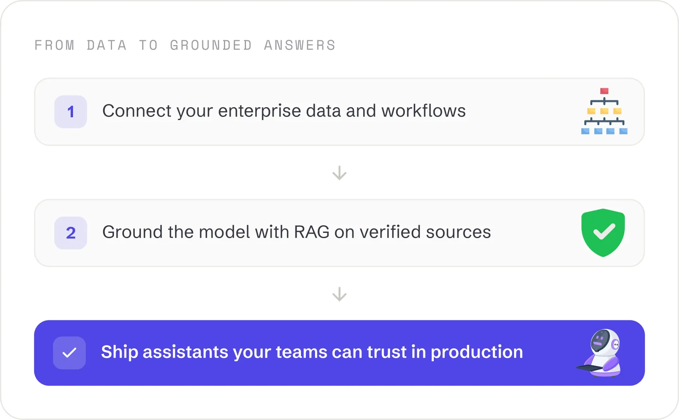Click the From Data to Grounded Answers heading
Viewport: 679px width, 420px height.
185,45
